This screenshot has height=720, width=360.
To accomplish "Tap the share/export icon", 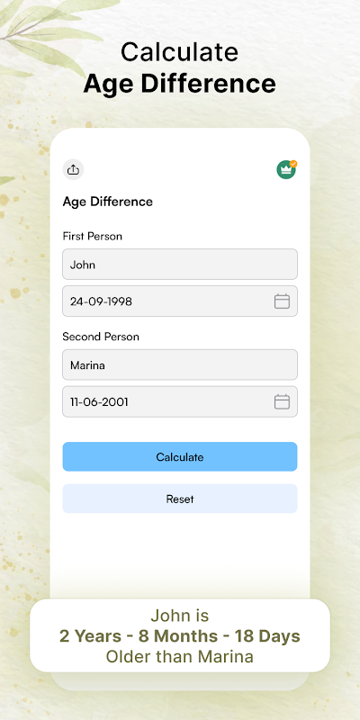I will pyautogui.click(x=73, y=170).
